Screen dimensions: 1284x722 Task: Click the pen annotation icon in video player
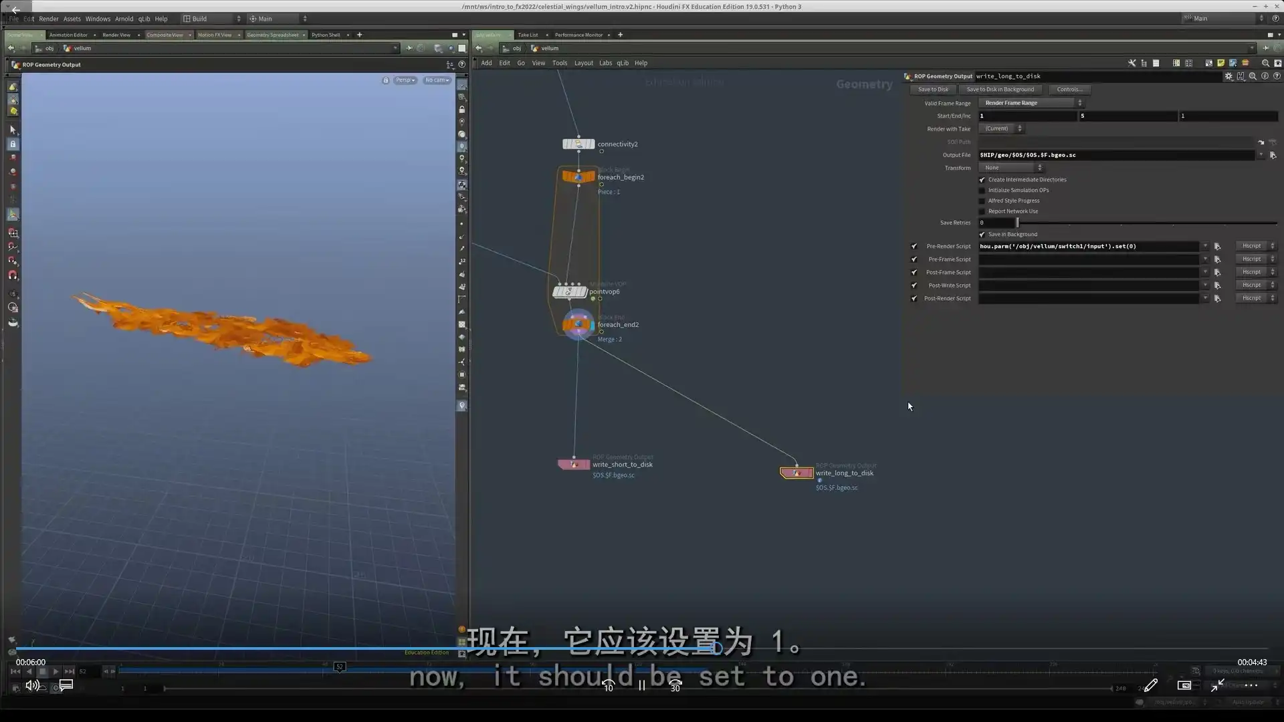pos(1150,685)
